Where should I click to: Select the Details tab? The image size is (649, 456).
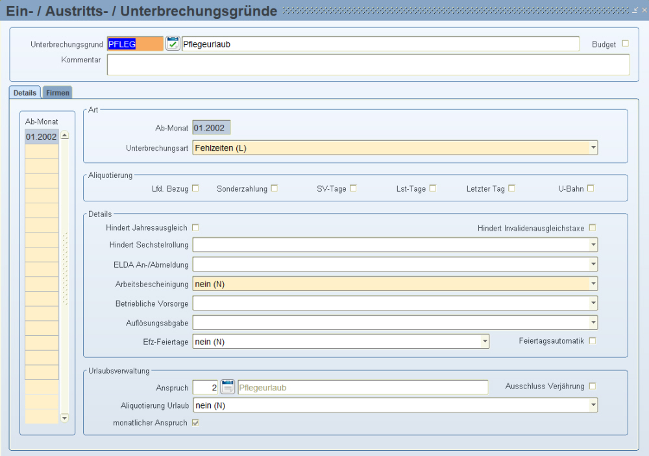click(25, 93)
